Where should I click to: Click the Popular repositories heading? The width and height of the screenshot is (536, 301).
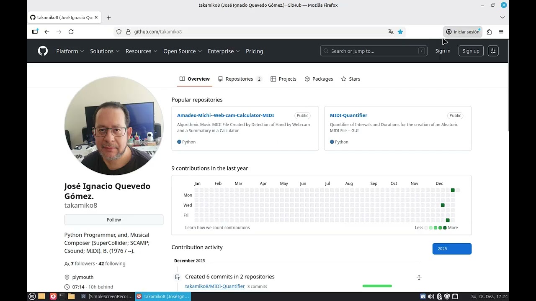coord(197,100)
